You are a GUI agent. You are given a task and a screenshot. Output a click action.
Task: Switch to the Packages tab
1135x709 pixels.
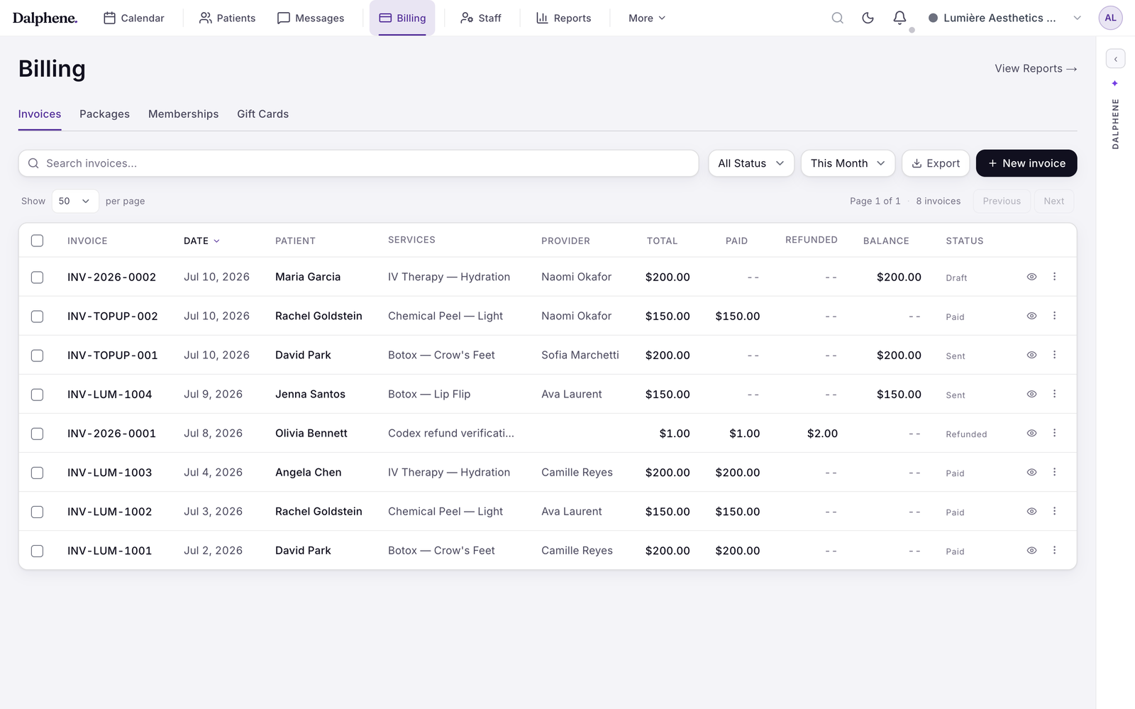[x=104, y=114]
